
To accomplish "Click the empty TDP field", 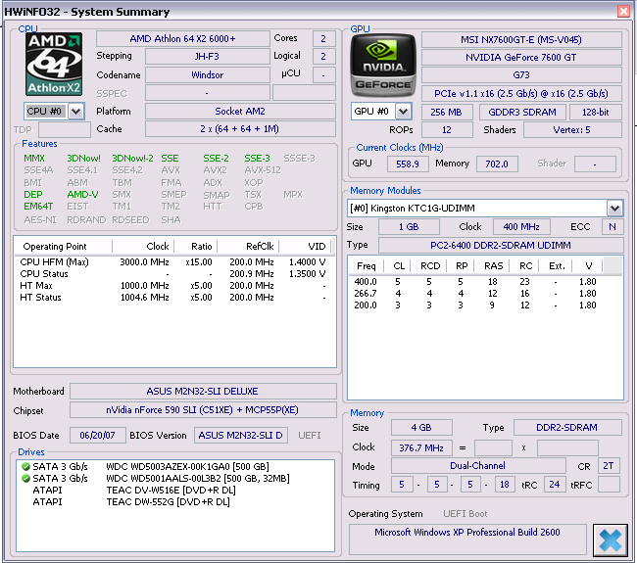I will click(64, 130).
